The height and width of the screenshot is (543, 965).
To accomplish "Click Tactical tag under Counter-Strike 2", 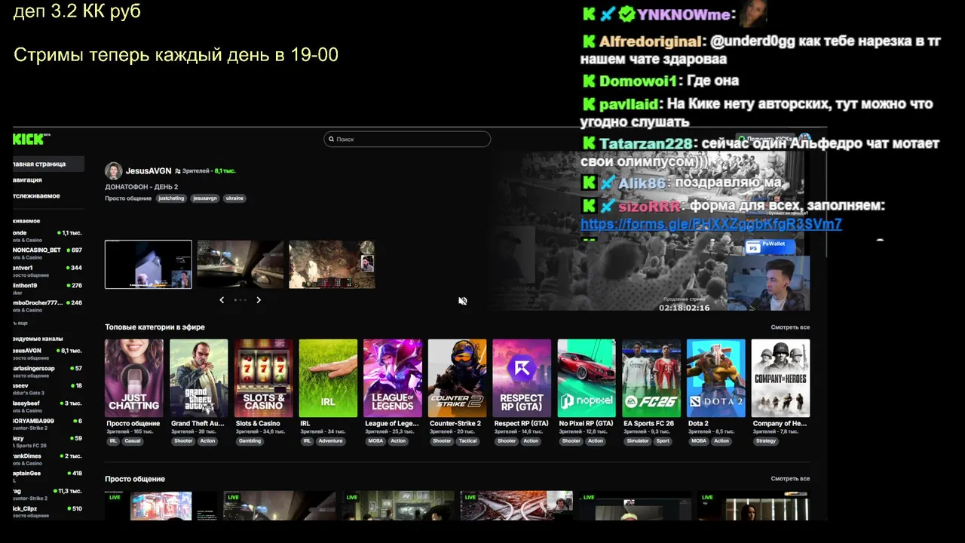I will (468, 441).
